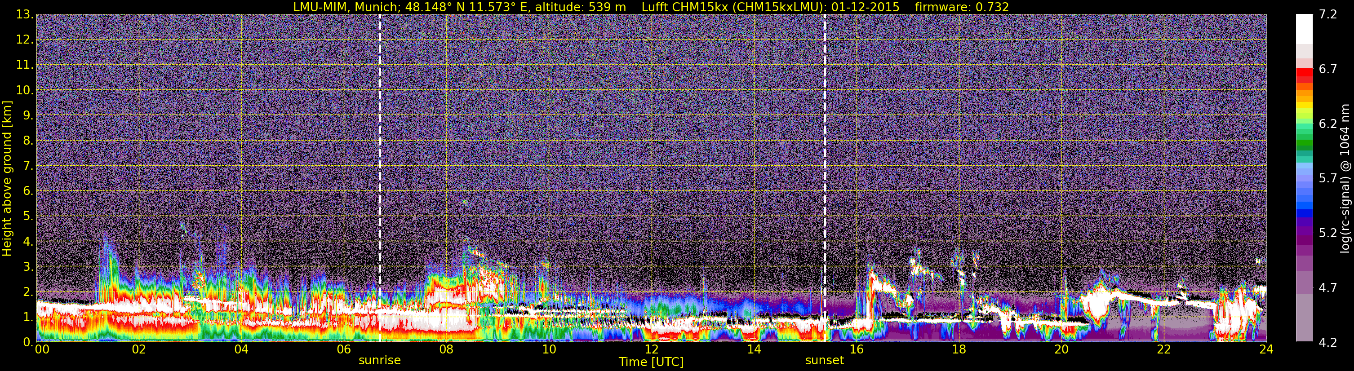1354x371 pixels.
Task: Click the time axis tick label "12"
Action: point(651,349)
